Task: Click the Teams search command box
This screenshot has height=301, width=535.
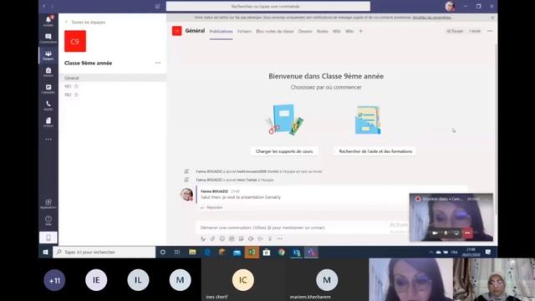Action: (267, 6)
